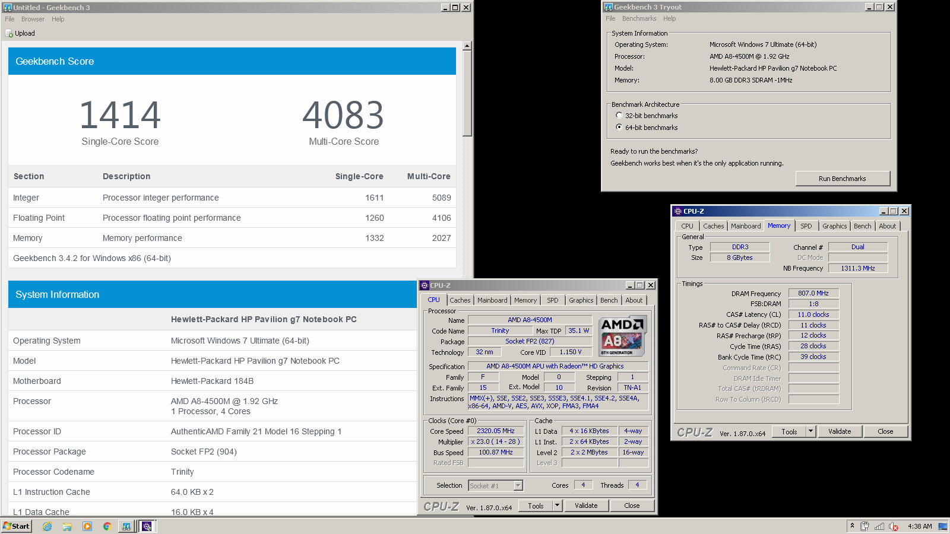Switch to SPD tab in CPU-Z CPU window

click(553, 300)
